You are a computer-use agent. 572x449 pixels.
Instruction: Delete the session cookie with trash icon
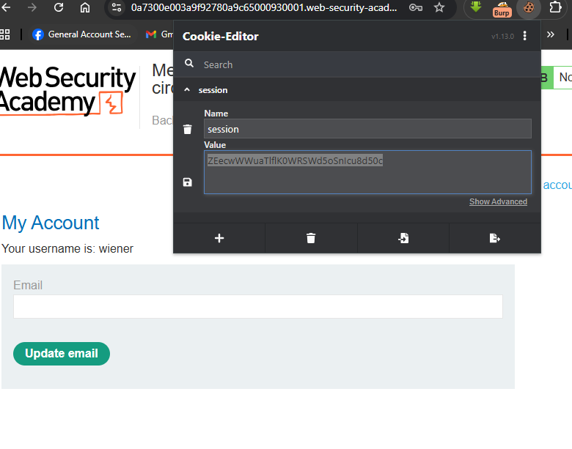tap(188, 129)
